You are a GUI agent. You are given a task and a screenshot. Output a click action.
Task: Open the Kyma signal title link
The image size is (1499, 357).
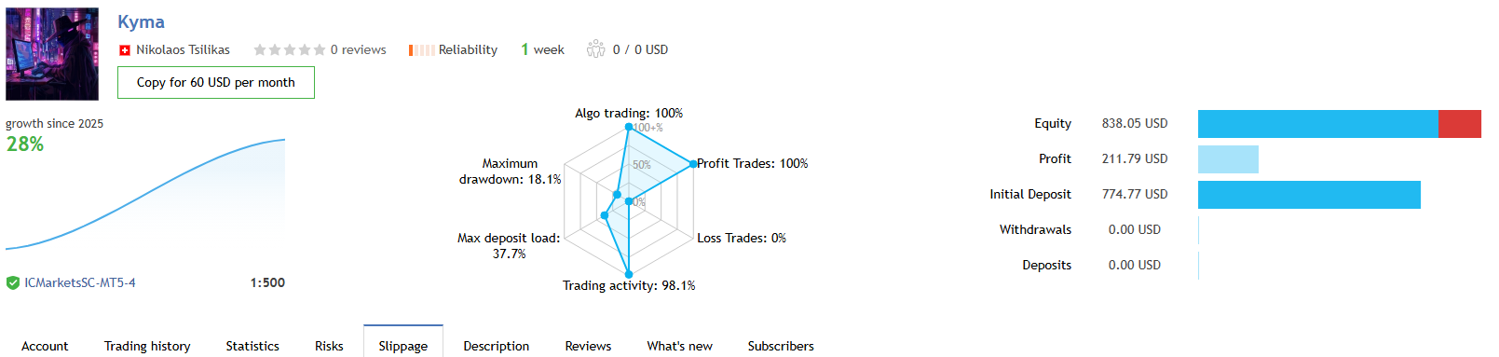click(141, 21)
